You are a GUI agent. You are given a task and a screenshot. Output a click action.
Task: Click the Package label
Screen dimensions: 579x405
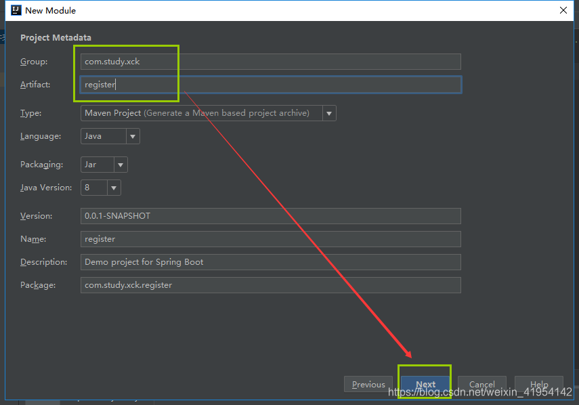[38, 285]
